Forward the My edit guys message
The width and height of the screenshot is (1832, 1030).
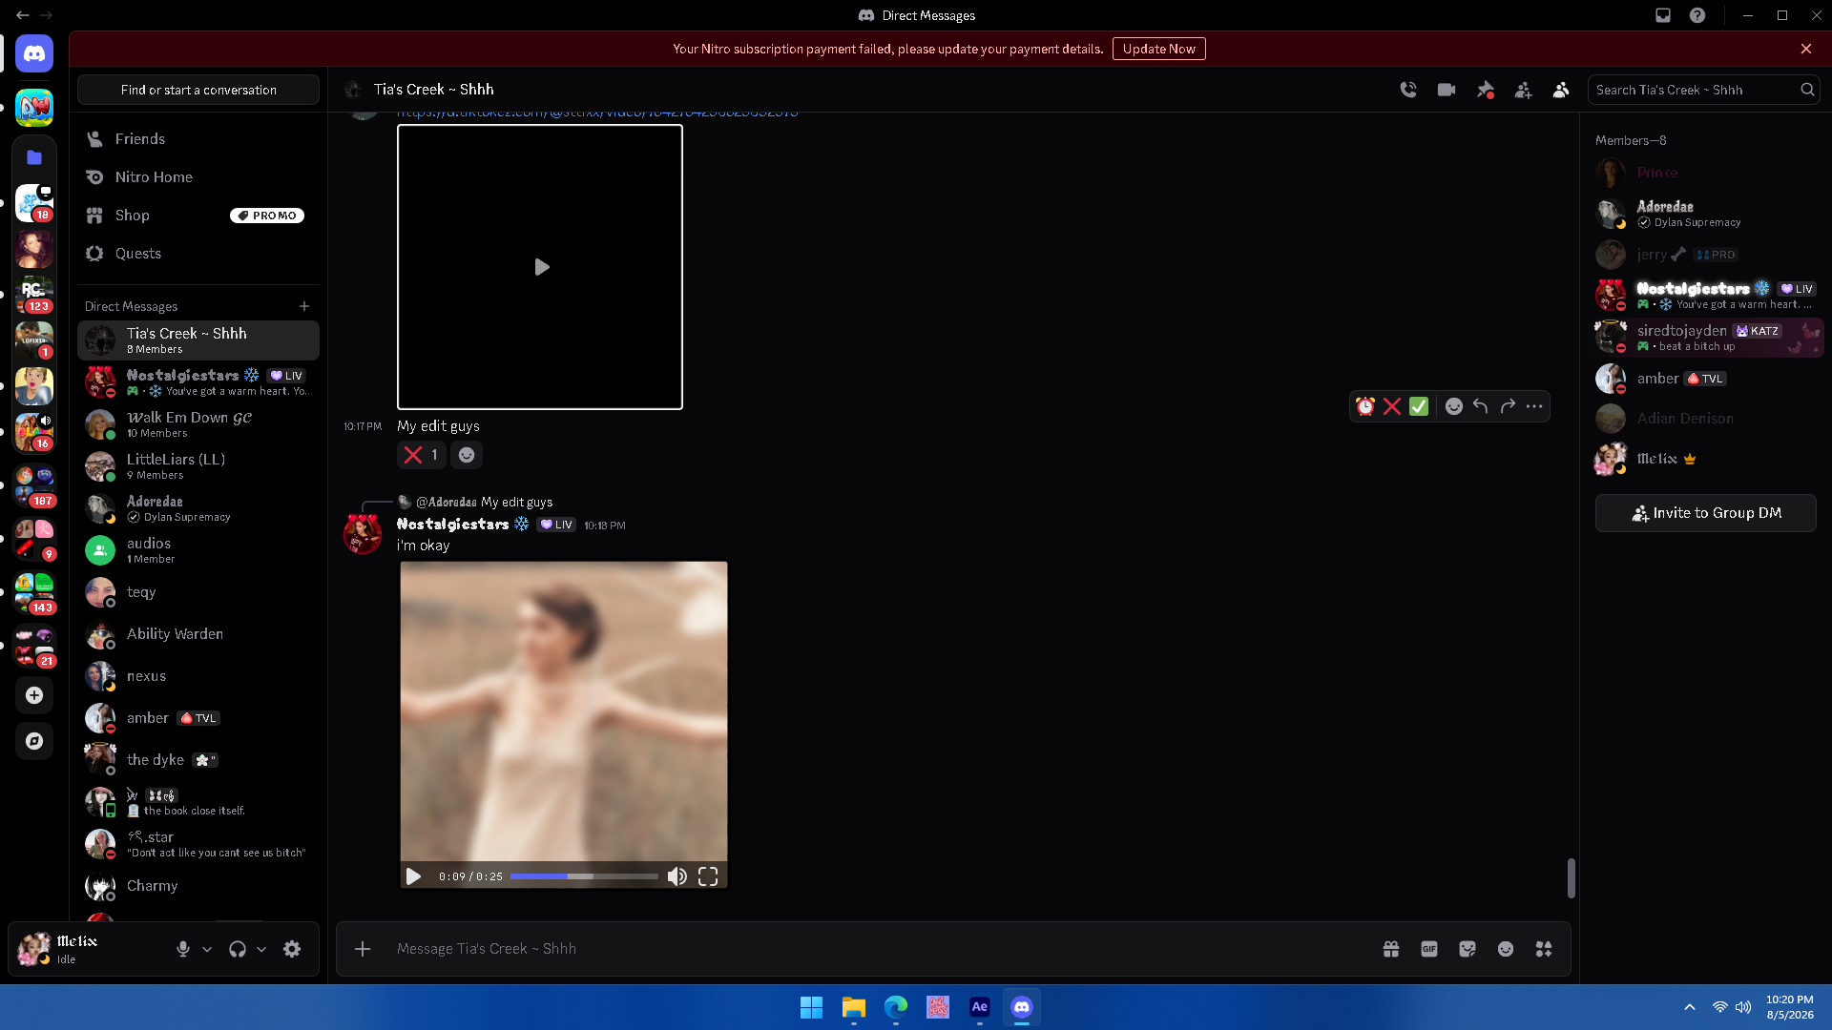1508,406
